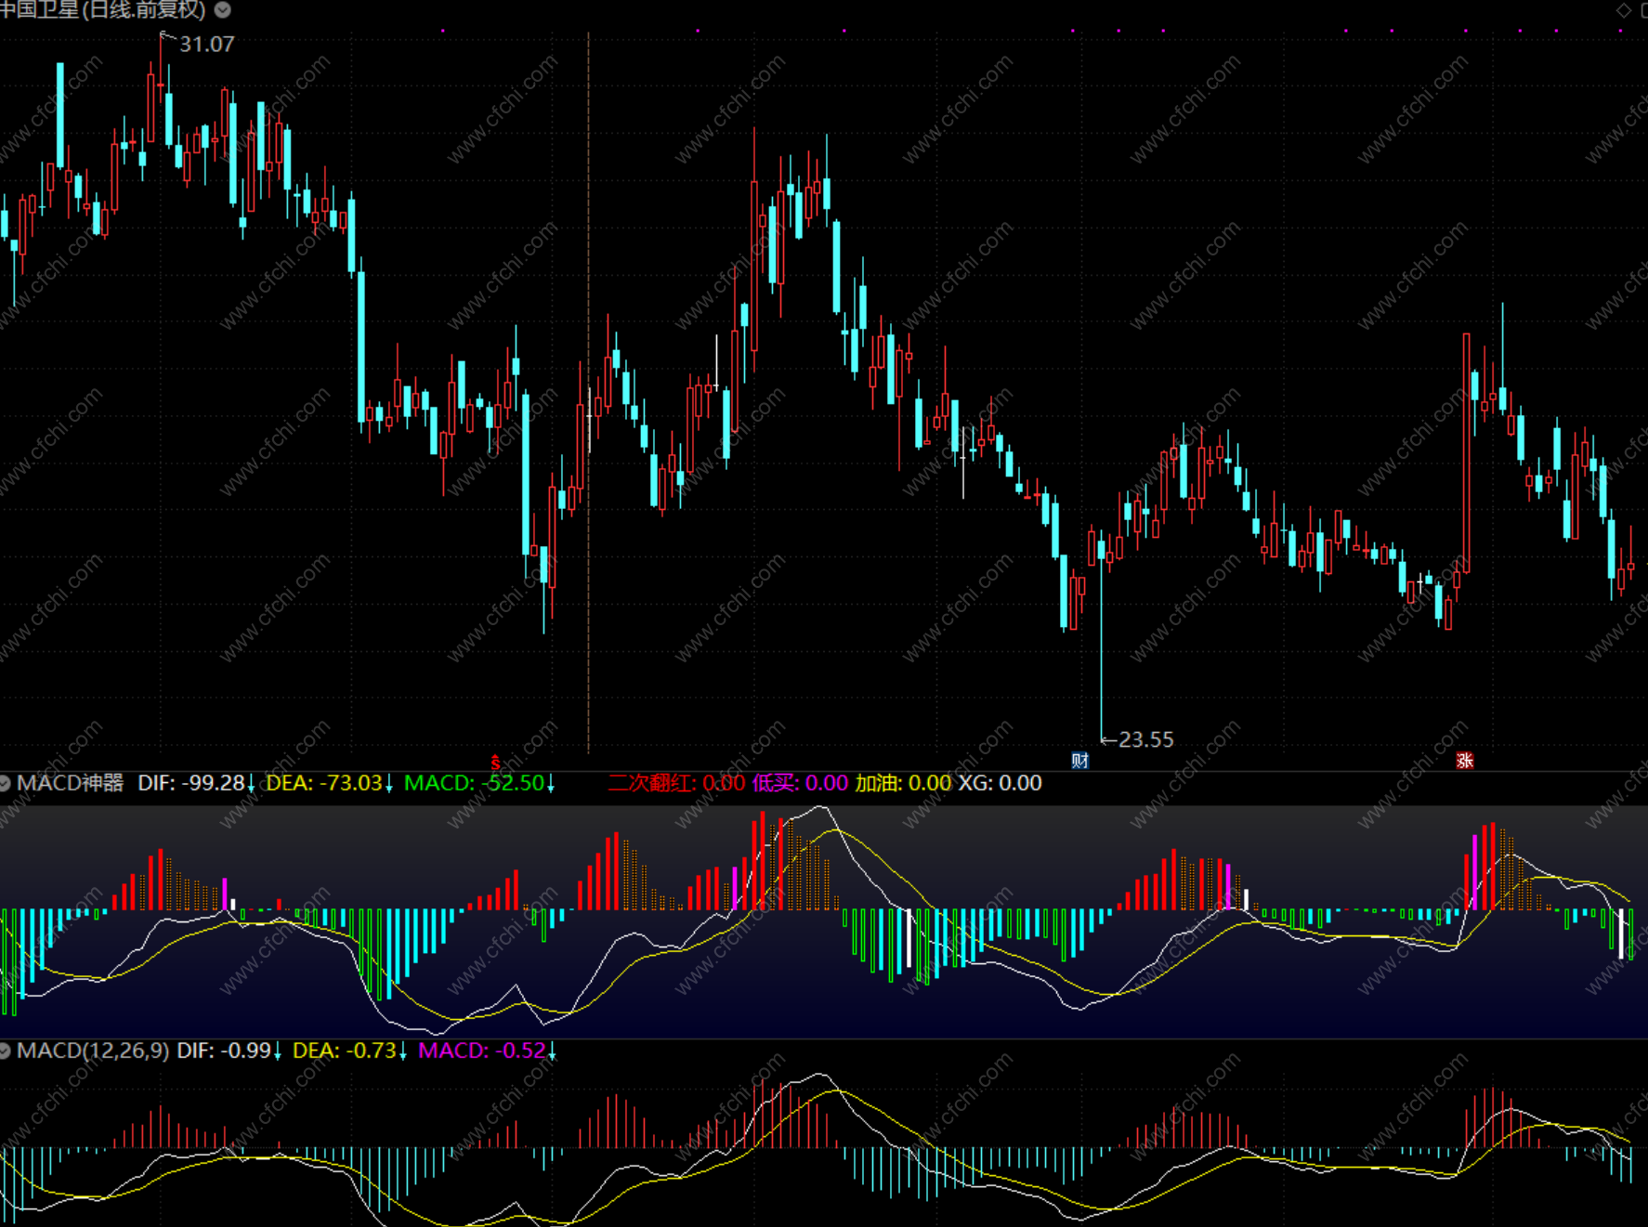Screen dimensions: 1648x1227
Task: Click the 31.07 high price marker
Action: (x=206, y=44)
